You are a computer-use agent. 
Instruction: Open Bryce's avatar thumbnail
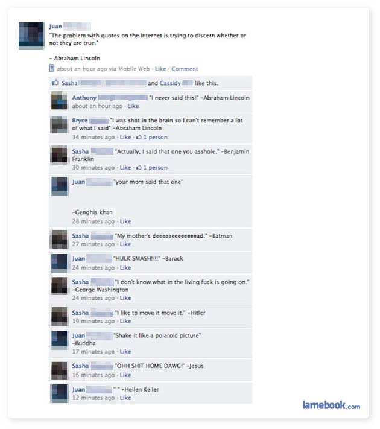coord(59,124)
